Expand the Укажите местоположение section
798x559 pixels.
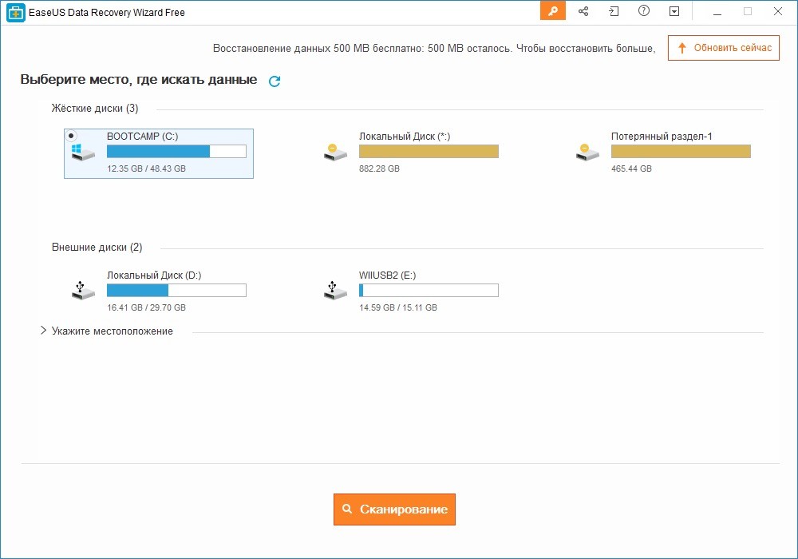44,331
